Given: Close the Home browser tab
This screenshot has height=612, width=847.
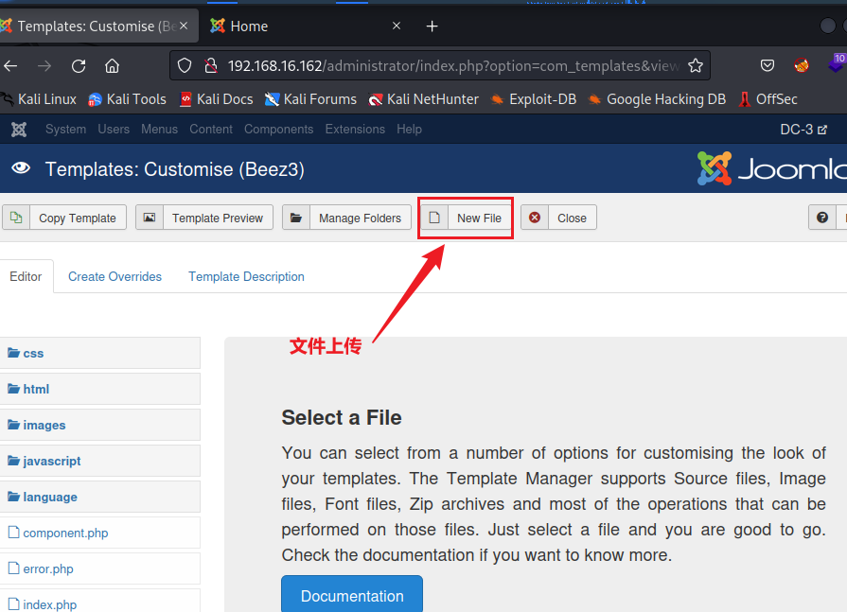Looking at the screenshot, I should [397, 26].
